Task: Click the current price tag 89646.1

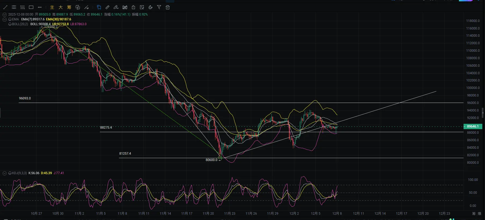Action: (x=473, y=126)
